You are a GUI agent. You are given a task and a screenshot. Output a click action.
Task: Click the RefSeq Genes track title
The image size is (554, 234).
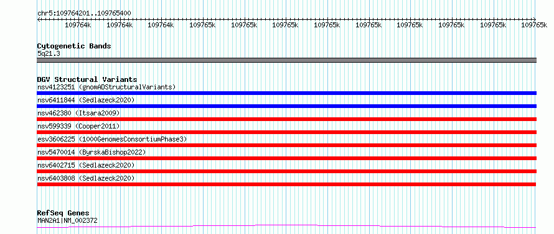(x=63, y=213)
